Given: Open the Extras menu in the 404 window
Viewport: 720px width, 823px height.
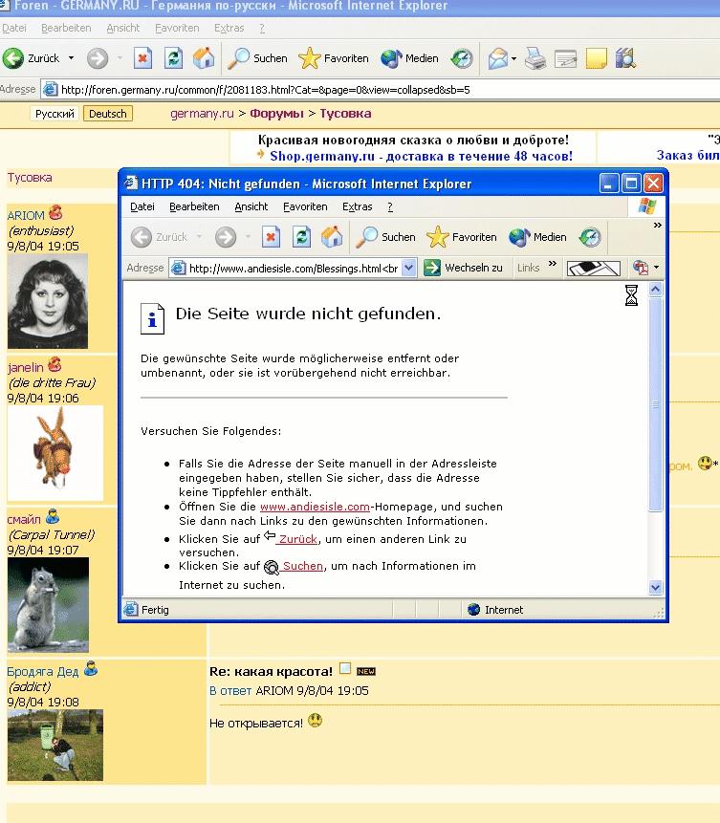Looking at the screenshot, I should (x=357, y=206).
